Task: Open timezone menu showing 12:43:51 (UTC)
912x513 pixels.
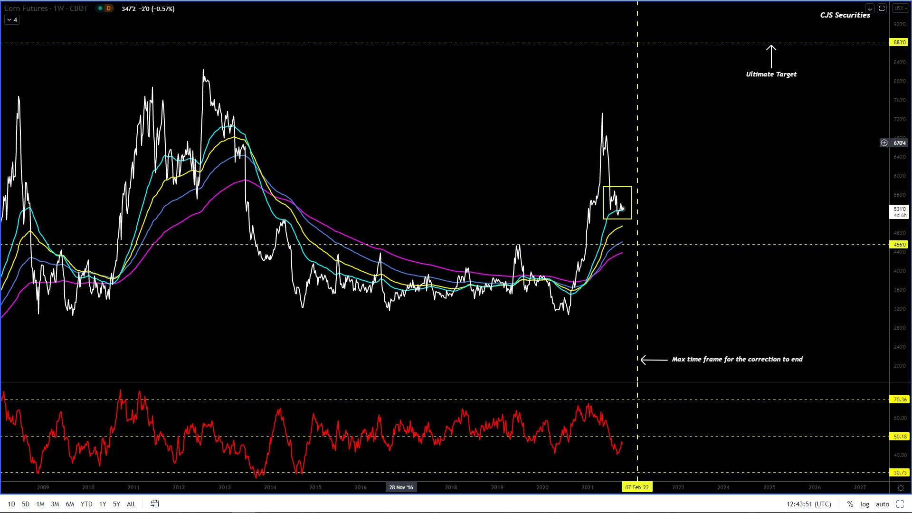Action: tap(809, 504)
